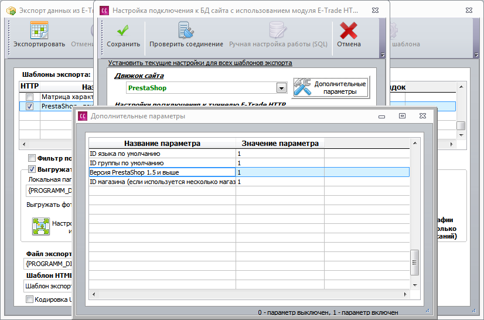
Task: Click the Файл экспорта path input field
Action: pos(48,264)
